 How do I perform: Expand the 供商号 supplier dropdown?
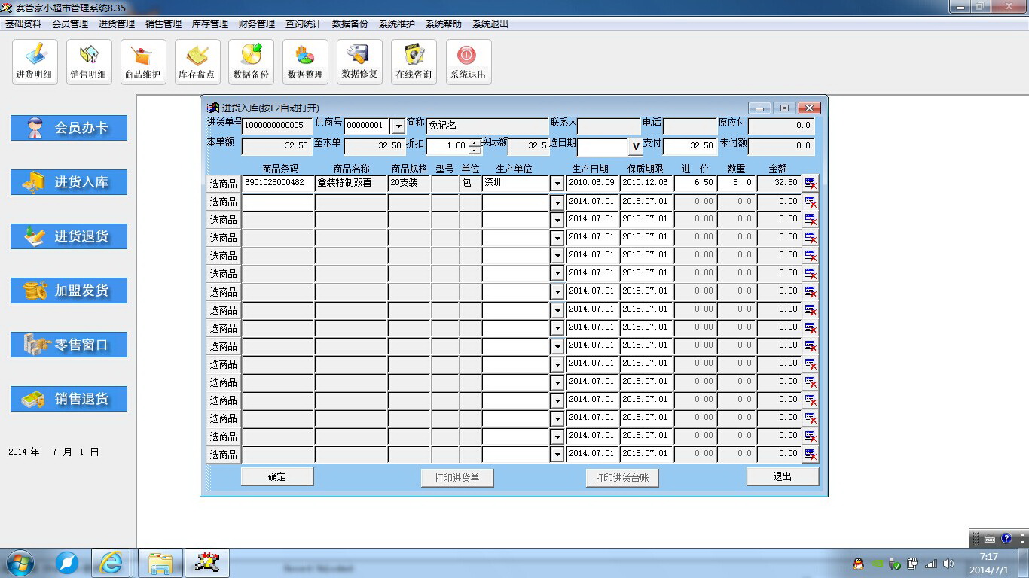(x=398, y=126)
